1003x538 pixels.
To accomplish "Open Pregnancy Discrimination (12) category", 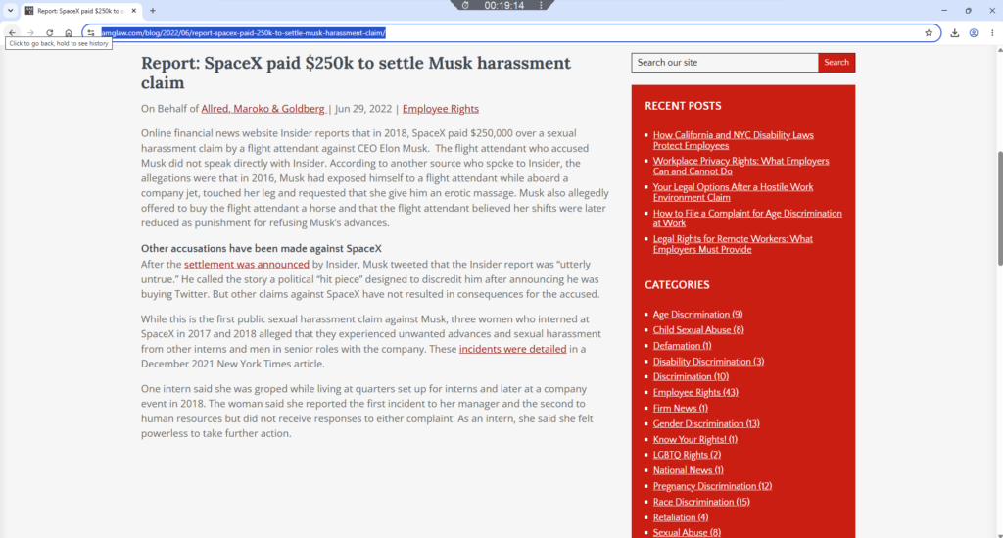I will tap(712, 486).
